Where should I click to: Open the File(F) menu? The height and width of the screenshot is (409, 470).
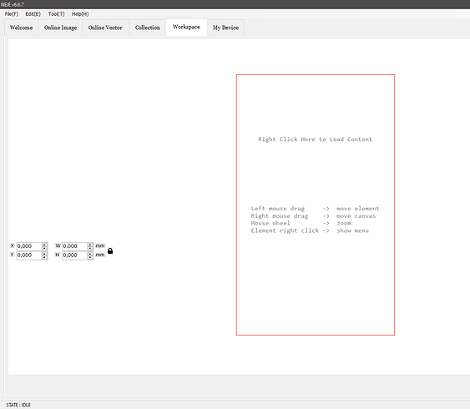point(12,14)
